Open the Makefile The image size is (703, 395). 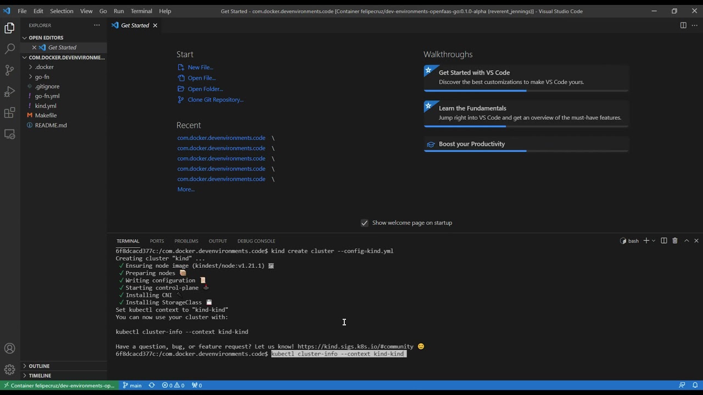(64, 116)
